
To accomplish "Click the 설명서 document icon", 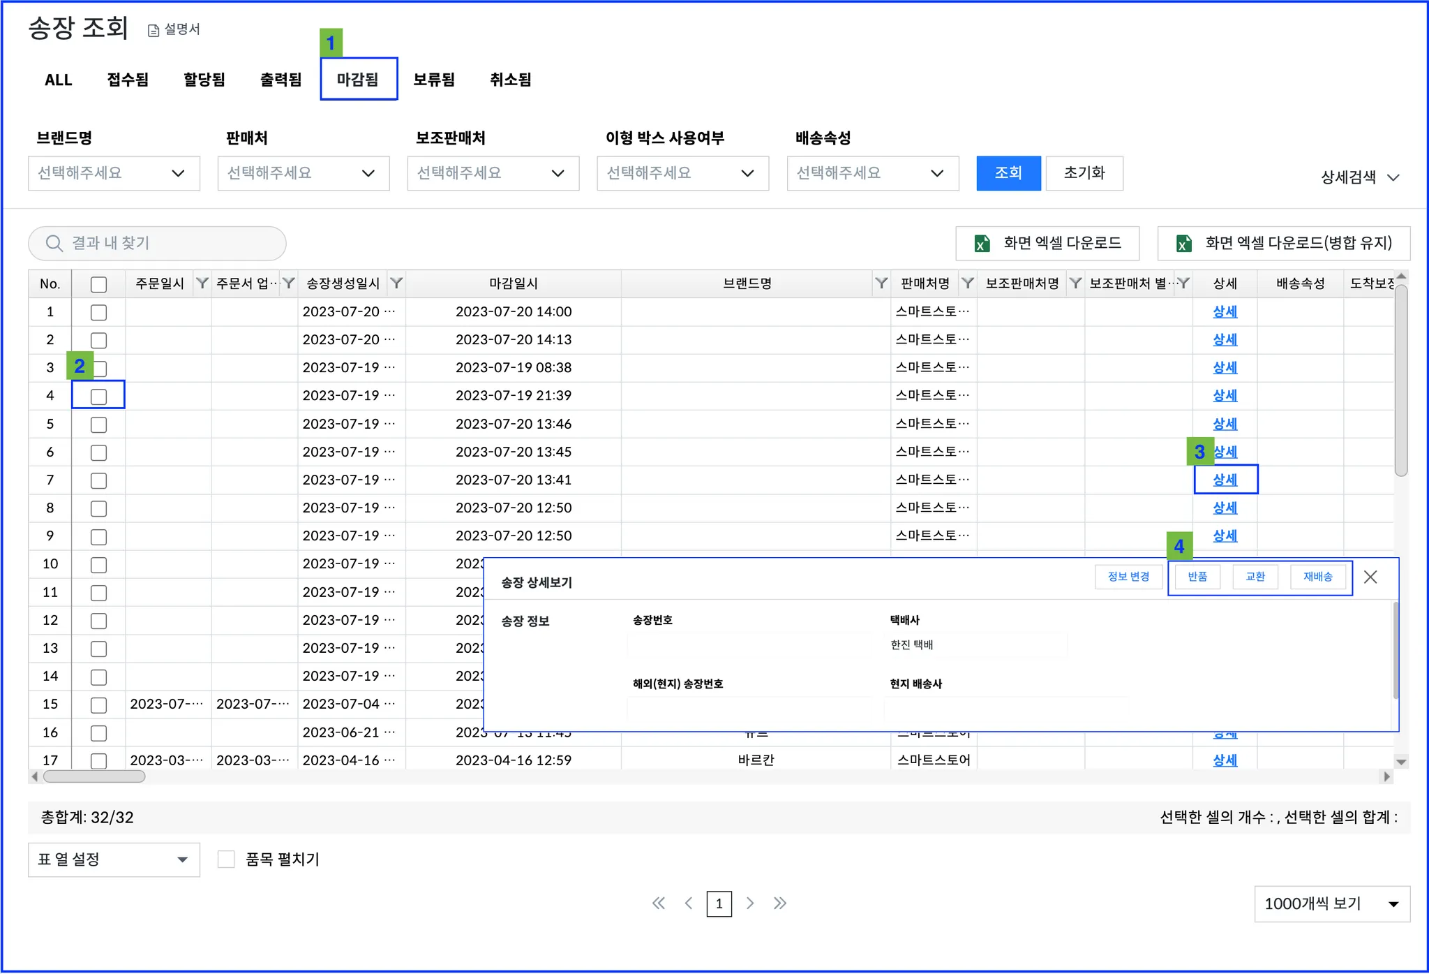I will [154, 30].
